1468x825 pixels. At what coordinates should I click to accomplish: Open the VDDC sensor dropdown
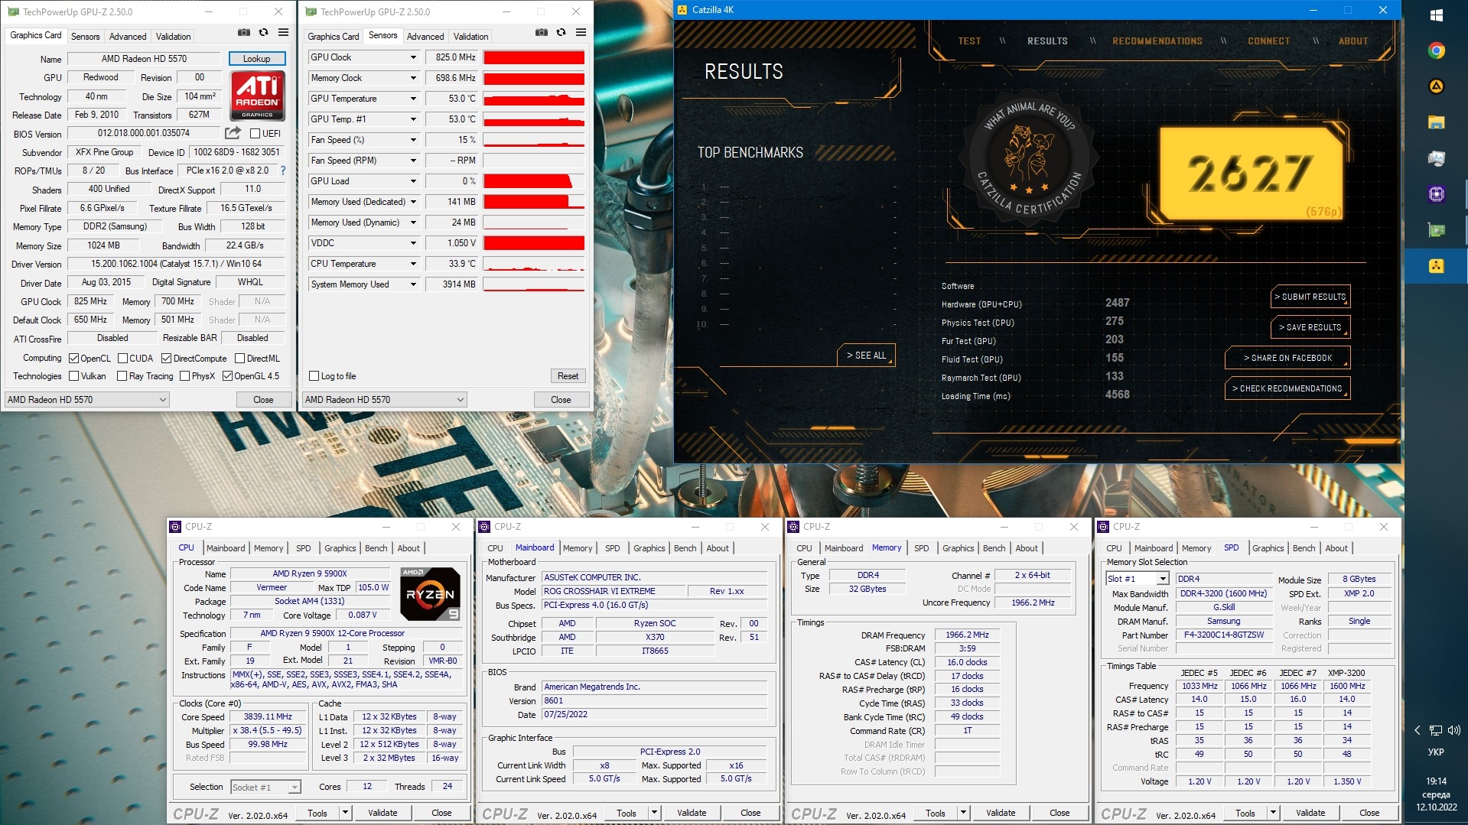pyautogui.click(x=413, y=243)
